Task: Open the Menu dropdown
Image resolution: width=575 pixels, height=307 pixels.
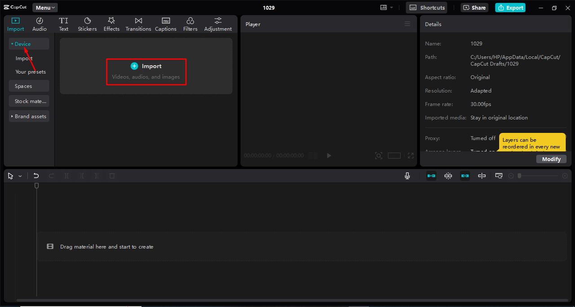Action: point(45,8)
